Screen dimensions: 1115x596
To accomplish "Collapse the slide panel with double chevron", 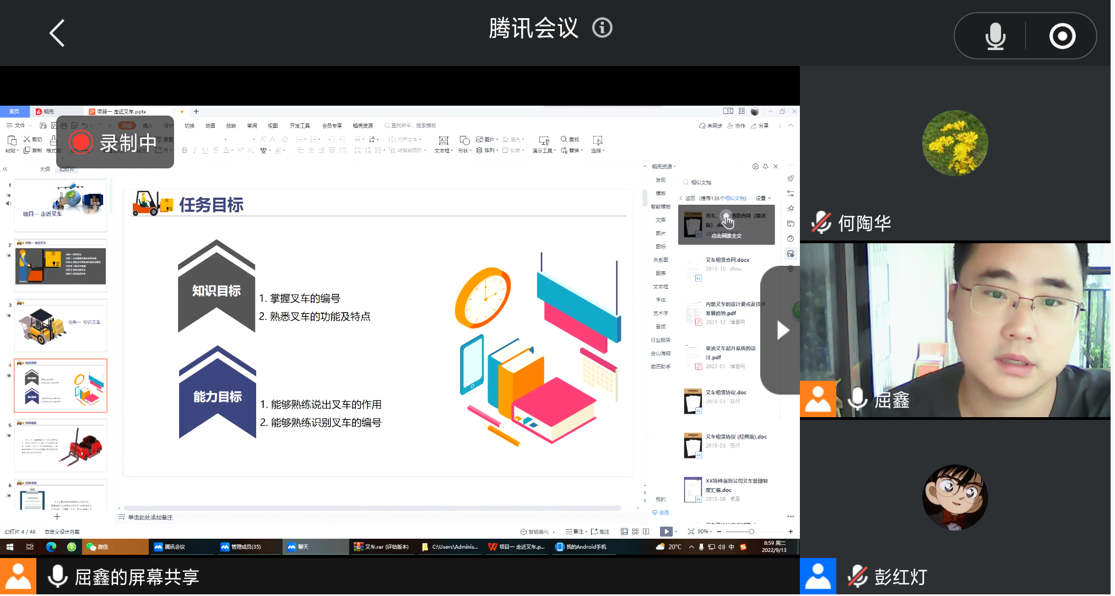I will click(x=5, y=169).
